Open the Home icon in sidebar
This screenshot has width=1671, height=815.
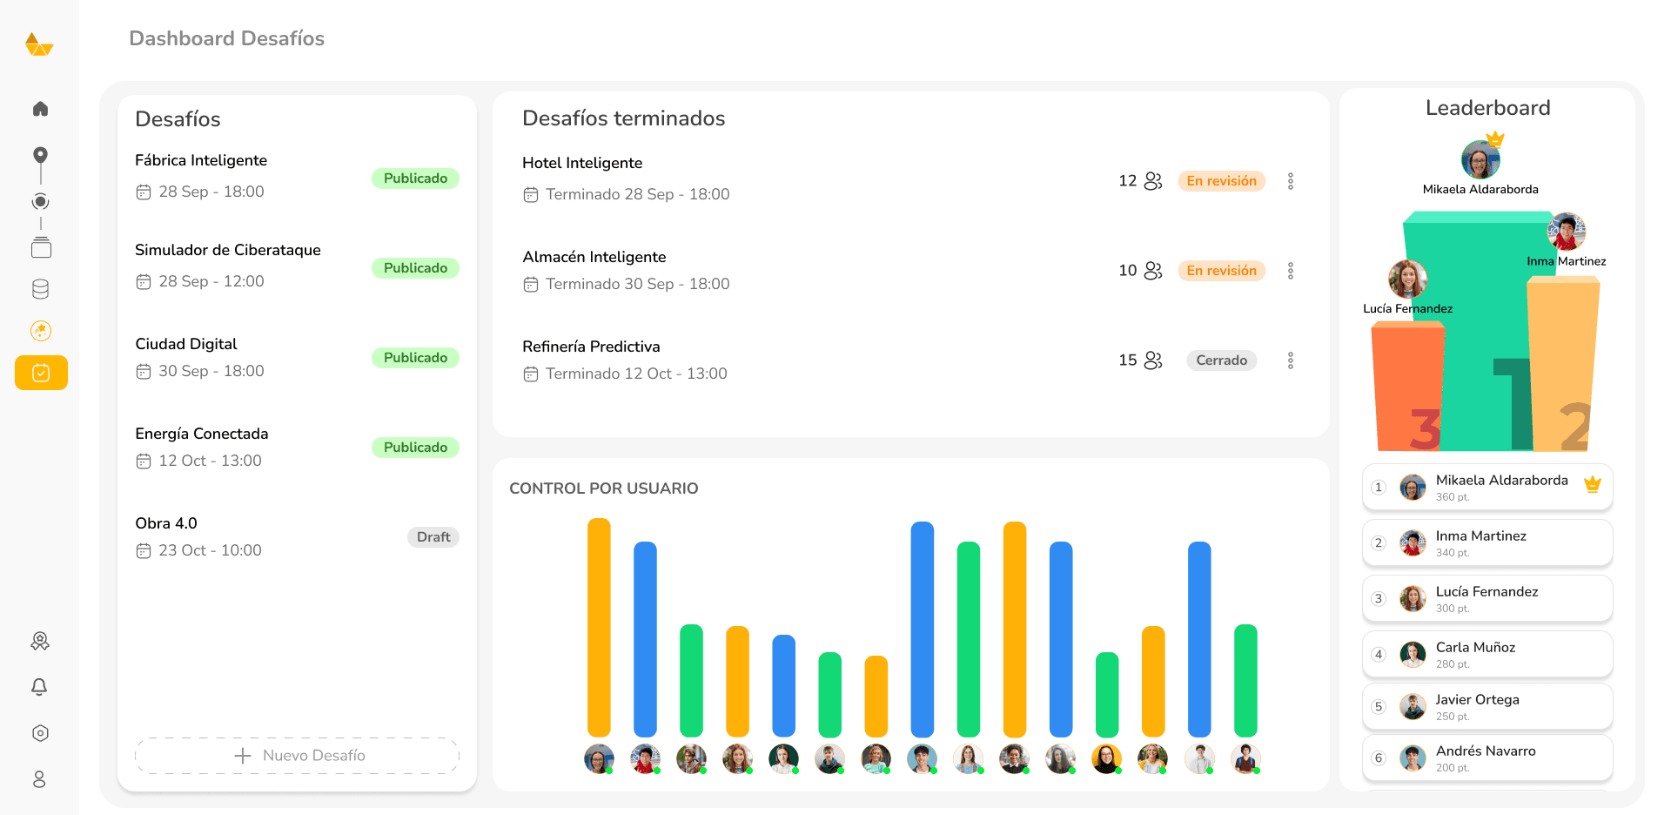coord(40,109)
